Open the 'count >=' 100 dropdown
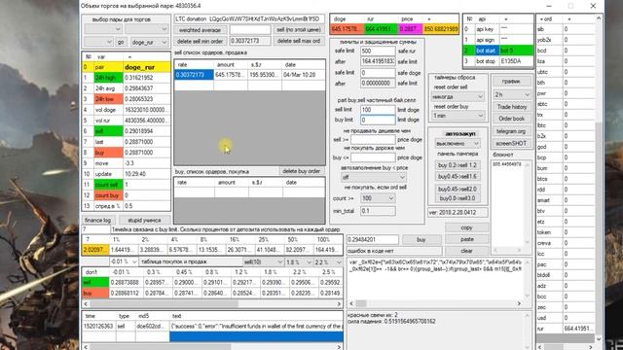This screenshot has width=623, height=350. 378,198
